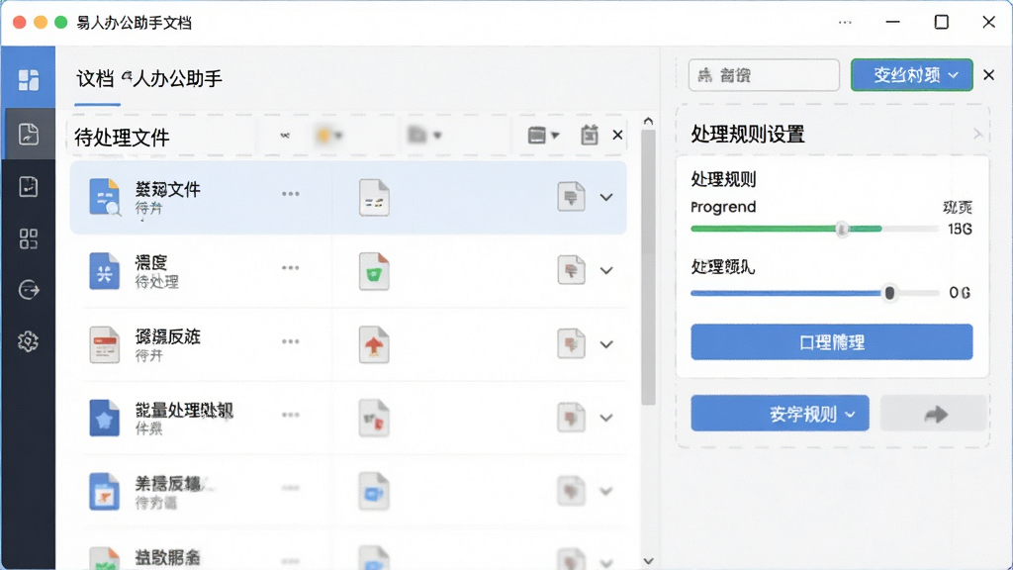Open more options for the third file row
The width and height of the screenshot is (1013, 570).
pyautogui.click(x=290, y=341)
